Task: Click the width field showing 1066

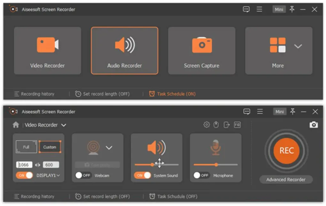Action: (24, 165)
